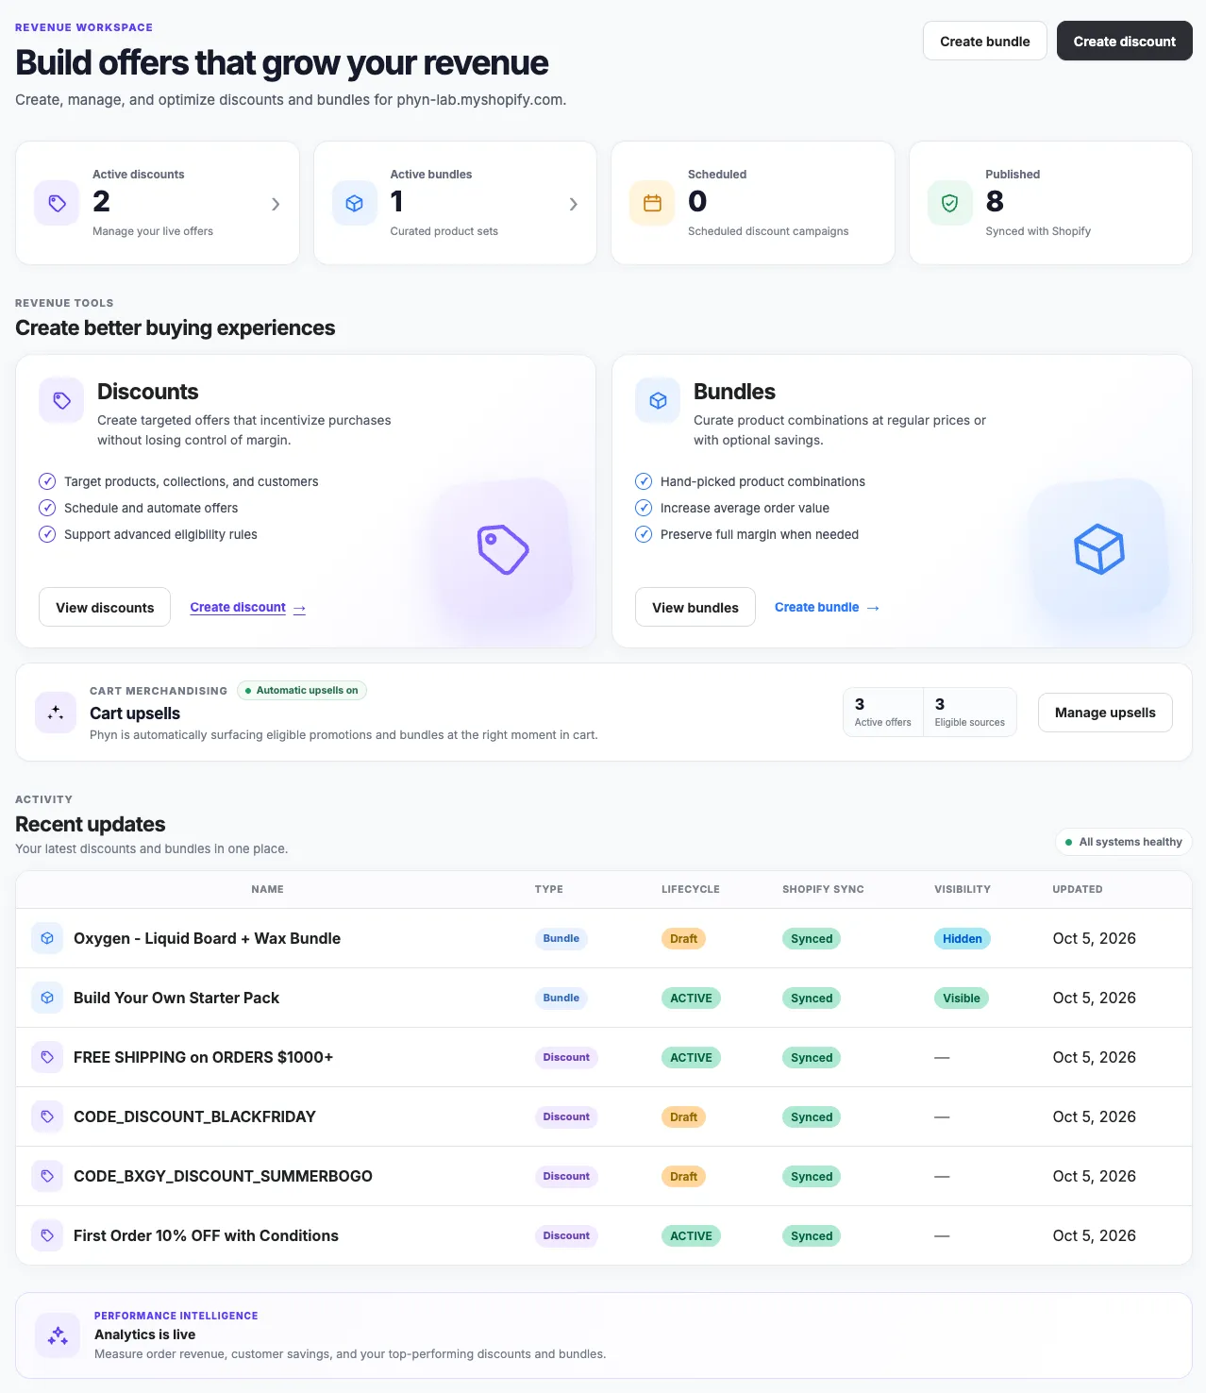Click checkmark beside Support advanced eligibility rules
Image resolution: width=1206 pixels, height=1393 pixels.
tap(47, 534)
